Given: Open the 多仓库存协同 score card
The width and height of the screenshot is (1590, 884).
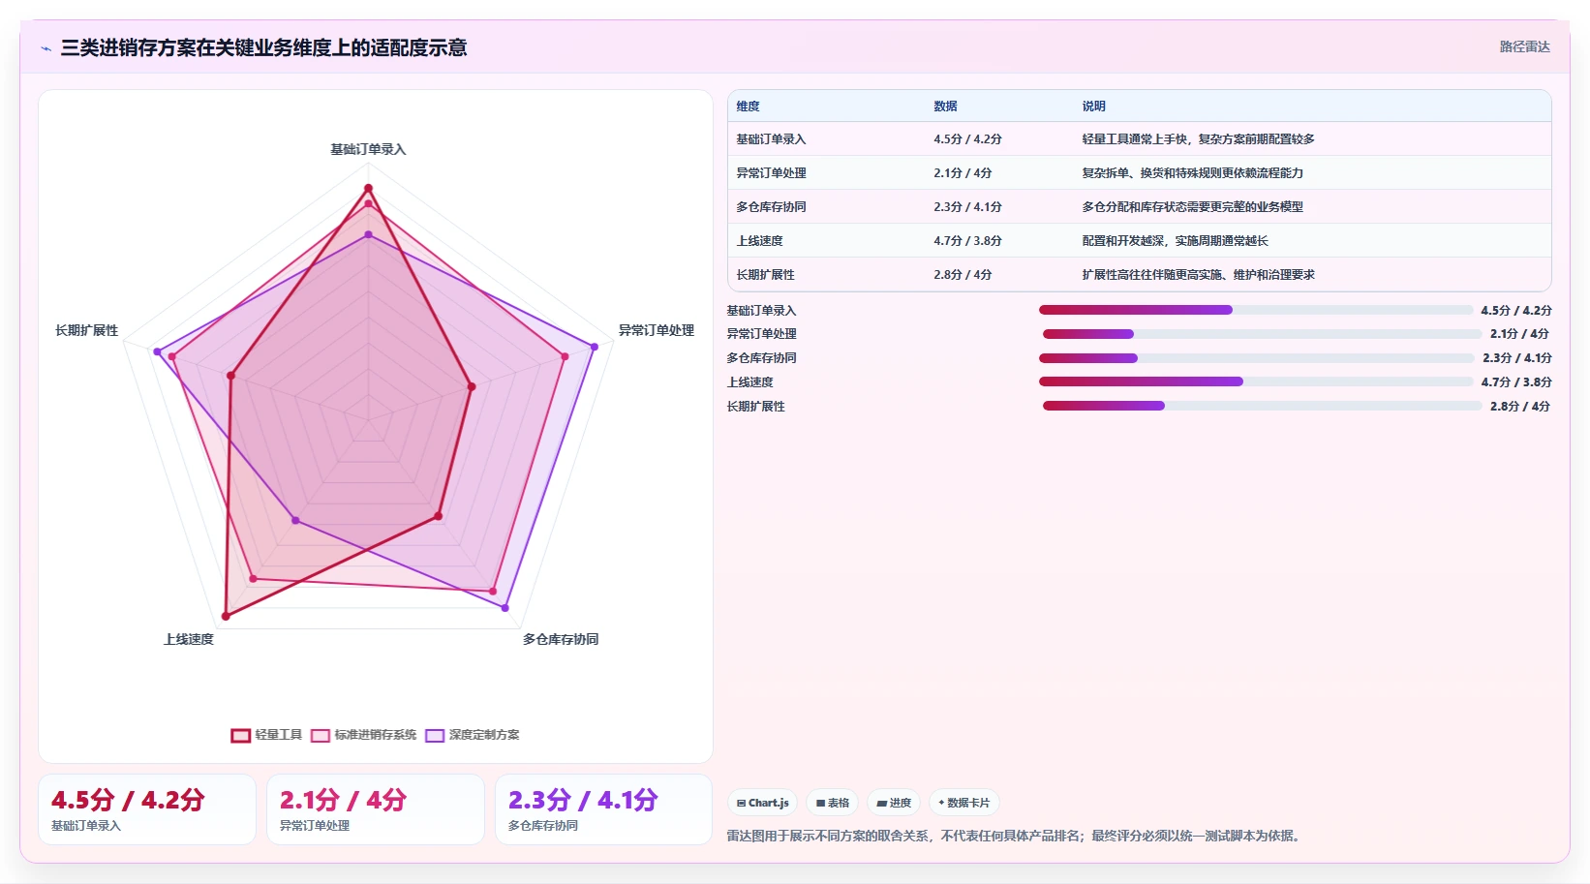Looking at the screenshot, I should pyautogui.click(x=604, y=809).
